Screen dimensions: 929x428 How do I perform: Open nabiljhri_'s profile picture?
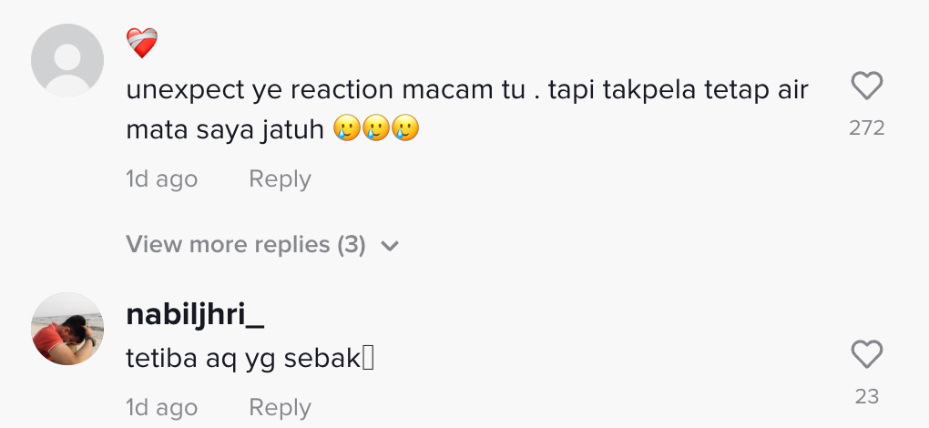(67, 329)
